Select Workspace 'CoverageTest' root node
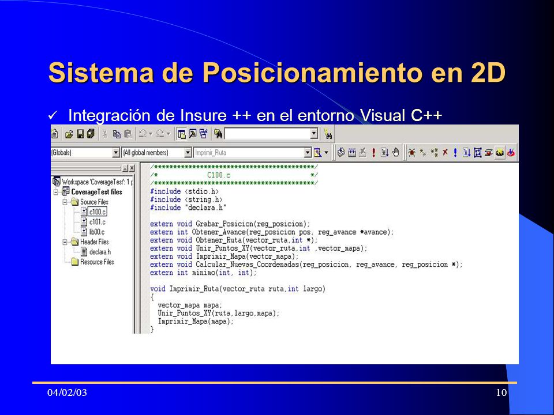The height and width of the screenshot is (415, 554). pyautogui.click(x=96, y=182)
